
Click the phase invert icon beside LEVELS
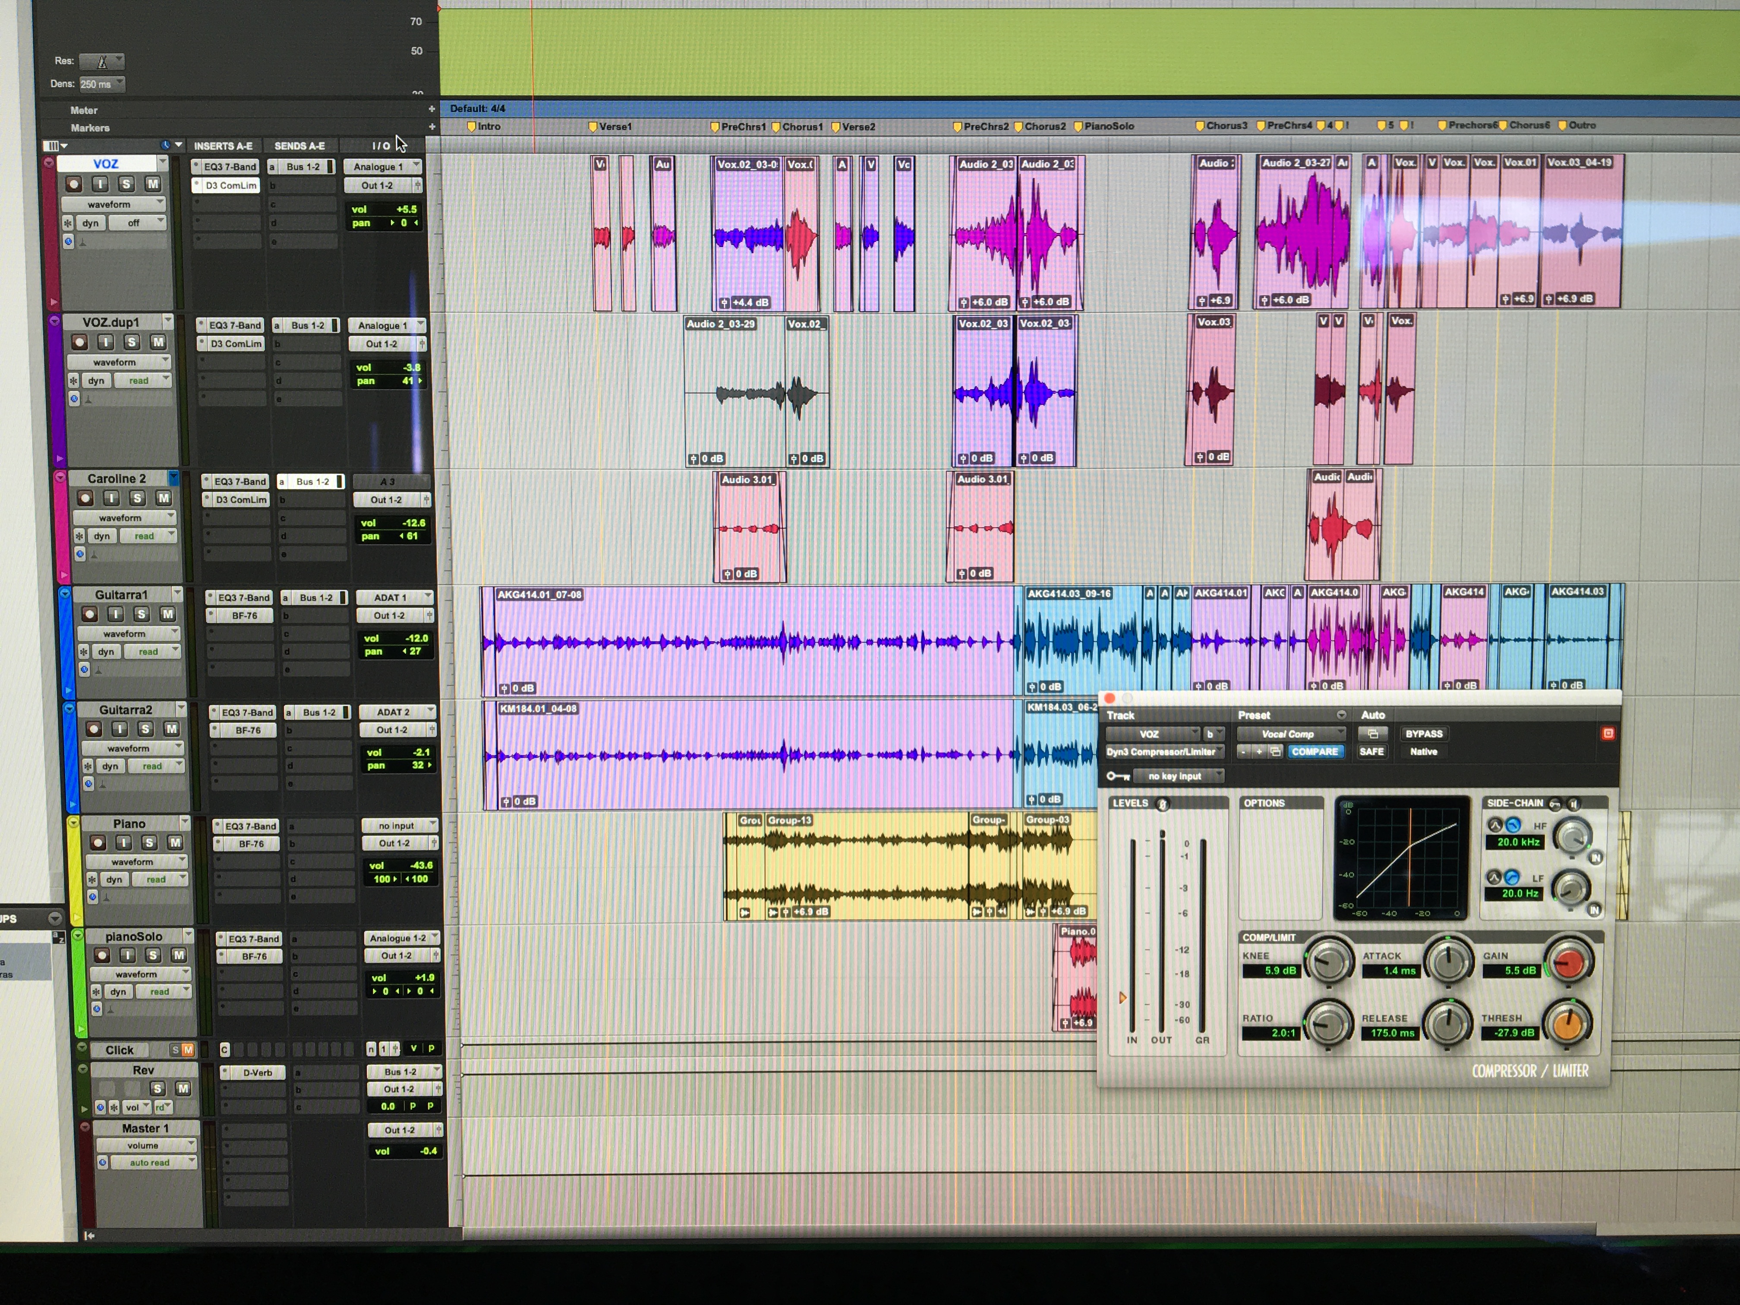tap(1163, 804)
